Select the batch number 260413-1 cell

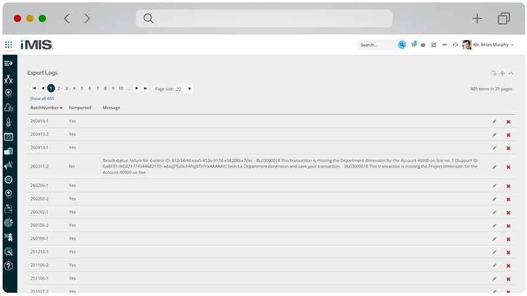[x=40, y=147]
